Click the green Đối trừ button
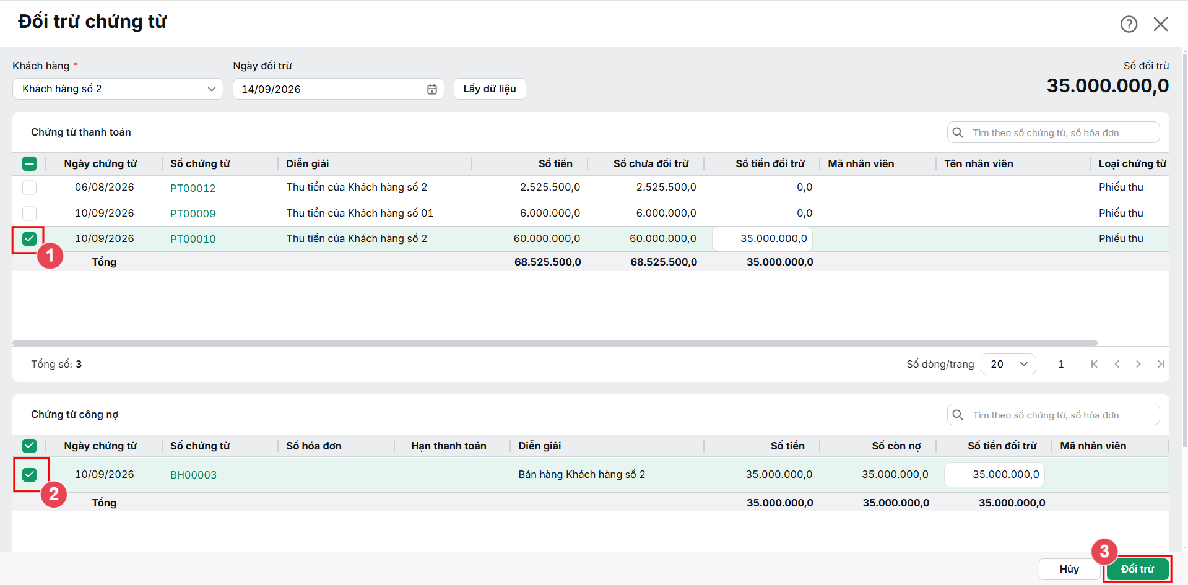This screenshot has width=1188, height=585. (x=1137, y=569)
